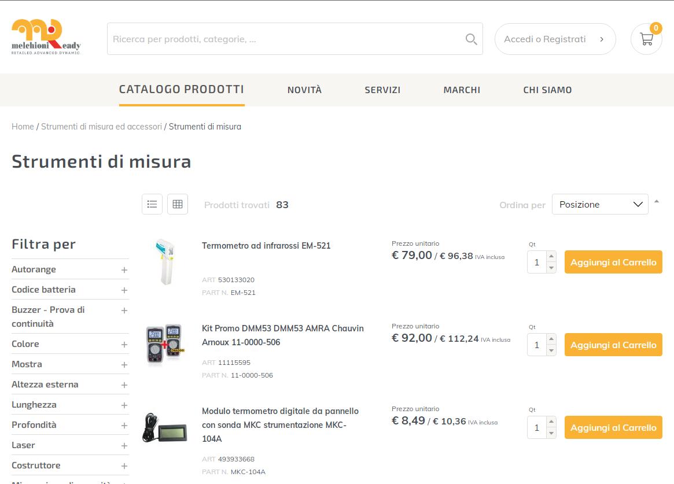The image size is (674, 484).
Task: Open the Catalogo Prodotti menu
Action: click(182, 90)
